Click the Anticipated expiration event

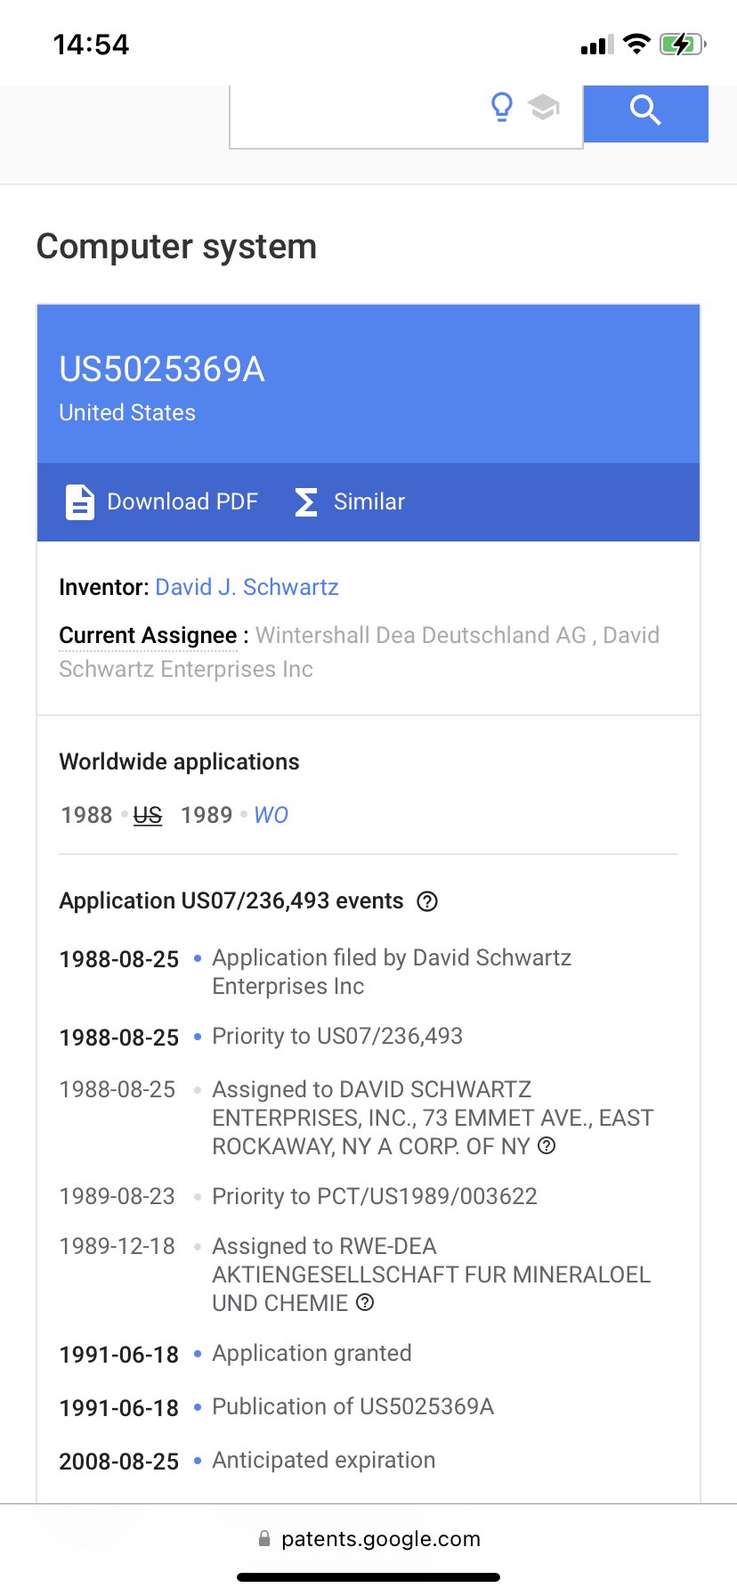pyautogui.click(x=323, y=1461)
